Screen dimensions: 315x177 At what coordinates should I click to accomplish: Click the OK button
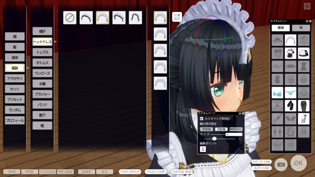coord(298,163)
